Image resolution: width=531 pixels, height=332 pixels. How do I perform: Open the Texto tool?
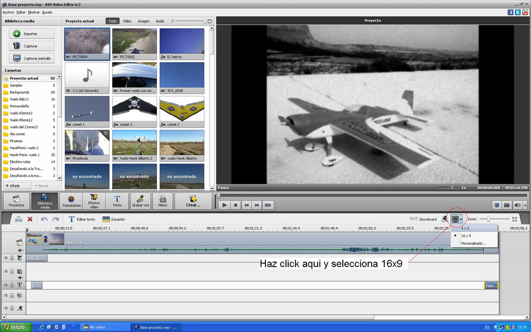[x=117, y=201]
